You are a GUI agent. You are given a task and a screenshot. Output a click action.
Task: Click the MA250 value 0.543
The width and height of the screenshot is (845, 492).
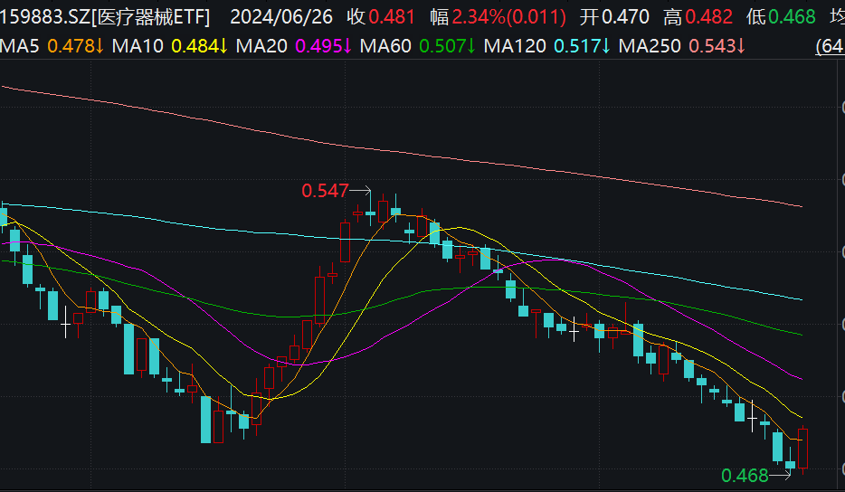[712, 45]
